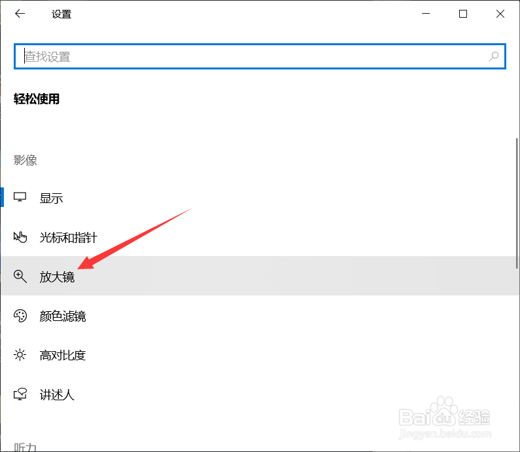520x452 pixels.
Task: Select the 放大镜 menu item
Action: point(260,276)
